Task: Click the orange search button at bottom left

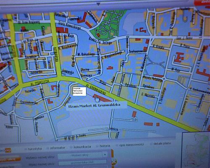Action: click(x=10, y=159)
